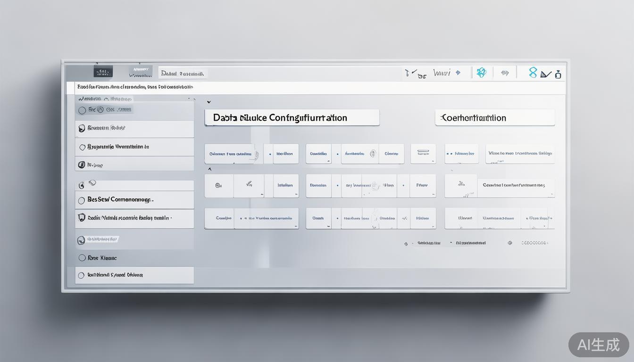The width and height of the screenshot is (634, 362).
Task: Click the horizontal bar icon tile
Action: pyautogui.click(x=423, y=153)
